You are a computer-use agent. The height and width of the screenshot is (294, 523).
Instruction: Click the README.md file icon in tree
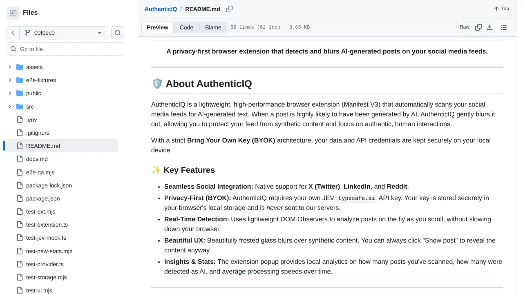[20, 146]
